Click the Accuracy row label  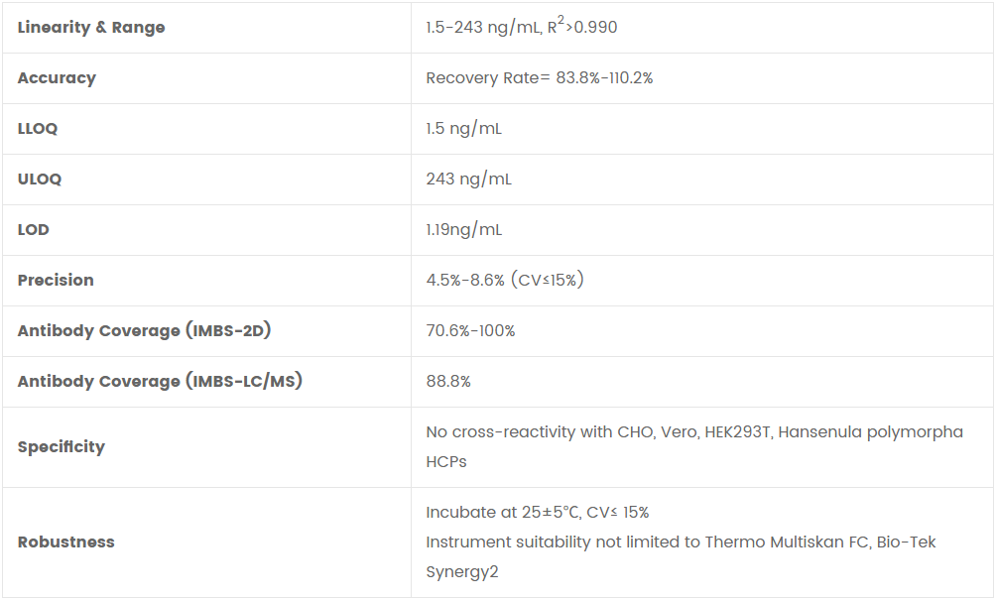[x=57, y=78]
